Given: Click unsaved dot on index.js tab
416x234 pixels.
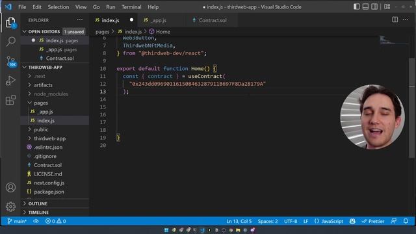Looking at the screenshot, I should (131, 20).
